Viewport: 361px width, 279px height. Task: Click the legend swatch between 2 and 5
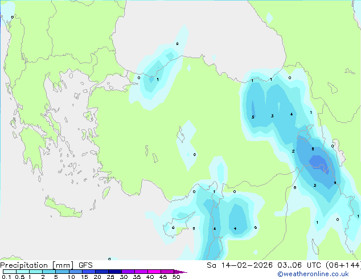click(x=49, y=272)
